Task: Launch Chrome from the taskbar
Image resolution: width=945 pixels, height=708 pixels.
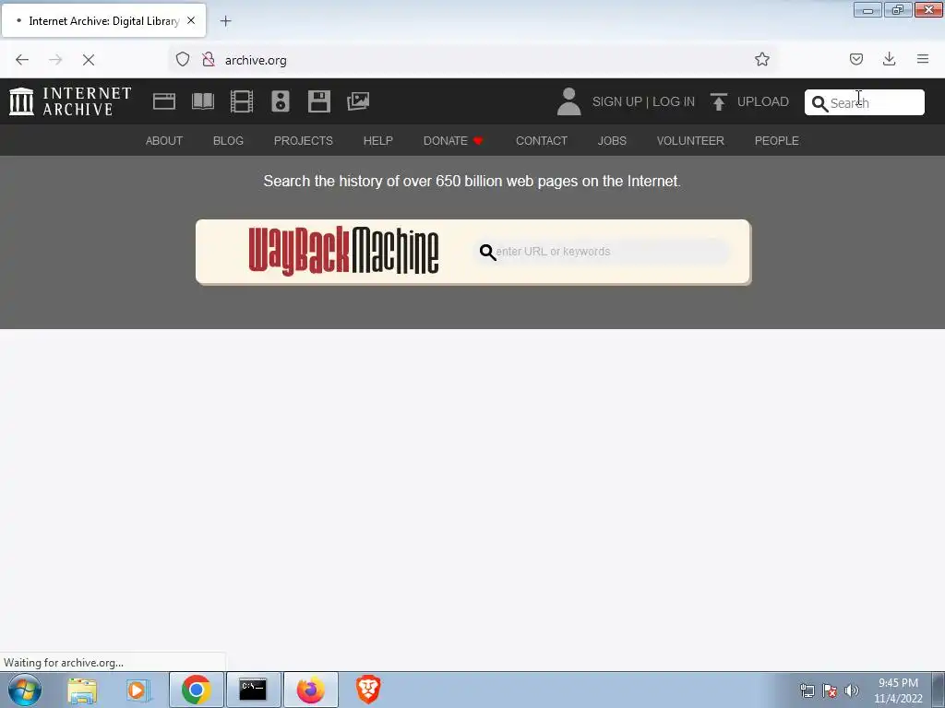Action: coord(196,690)
